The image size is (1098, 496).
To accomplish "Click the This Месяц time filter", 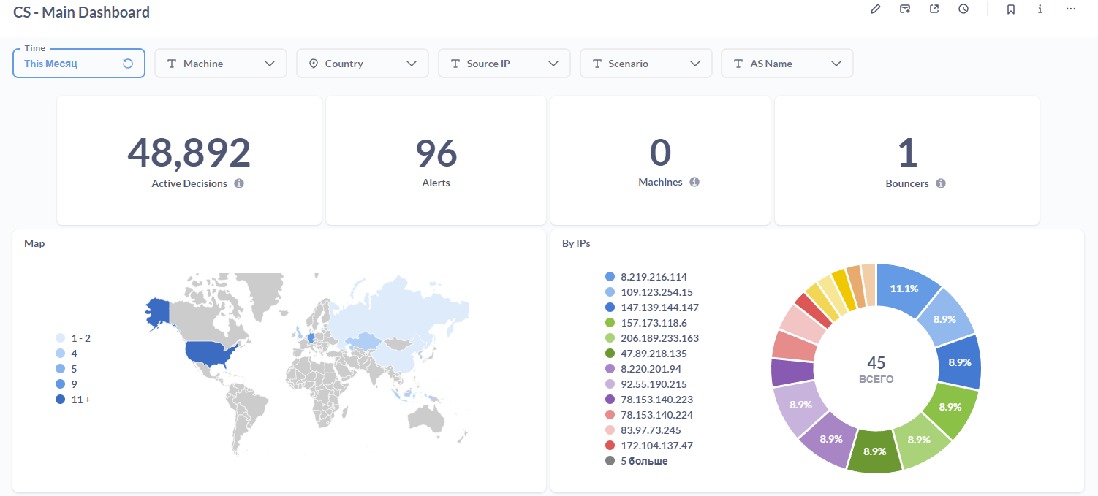I will [50, 64].
